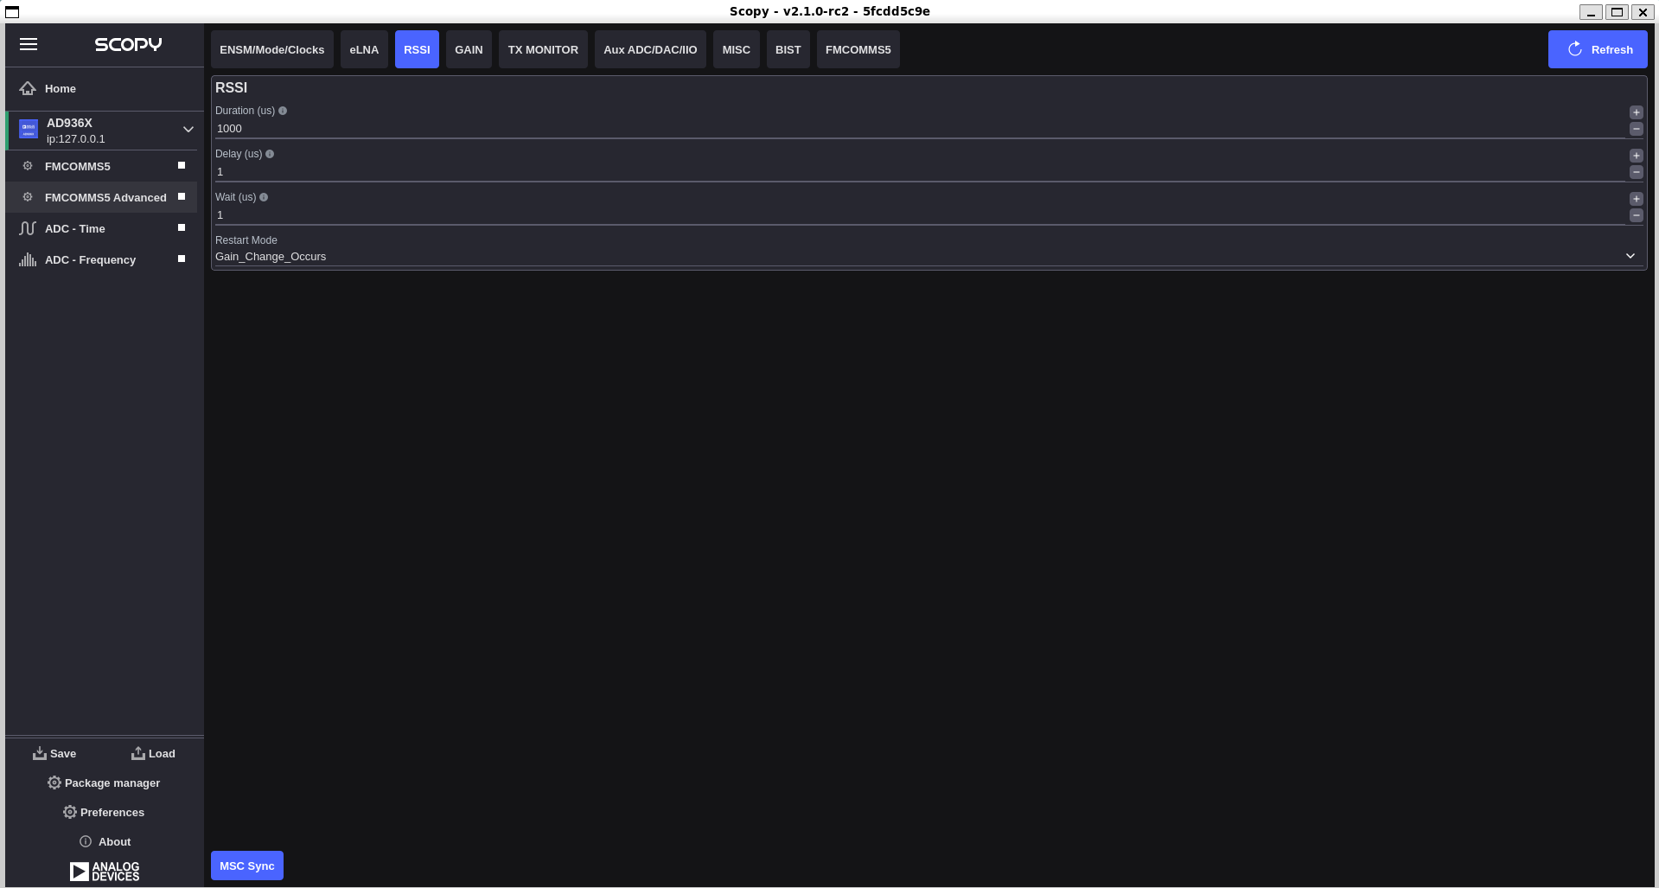This screenshot has height=888, width=1659.
Task: Toggle the FMCOMMS5 run square
Action: [182, 165]
